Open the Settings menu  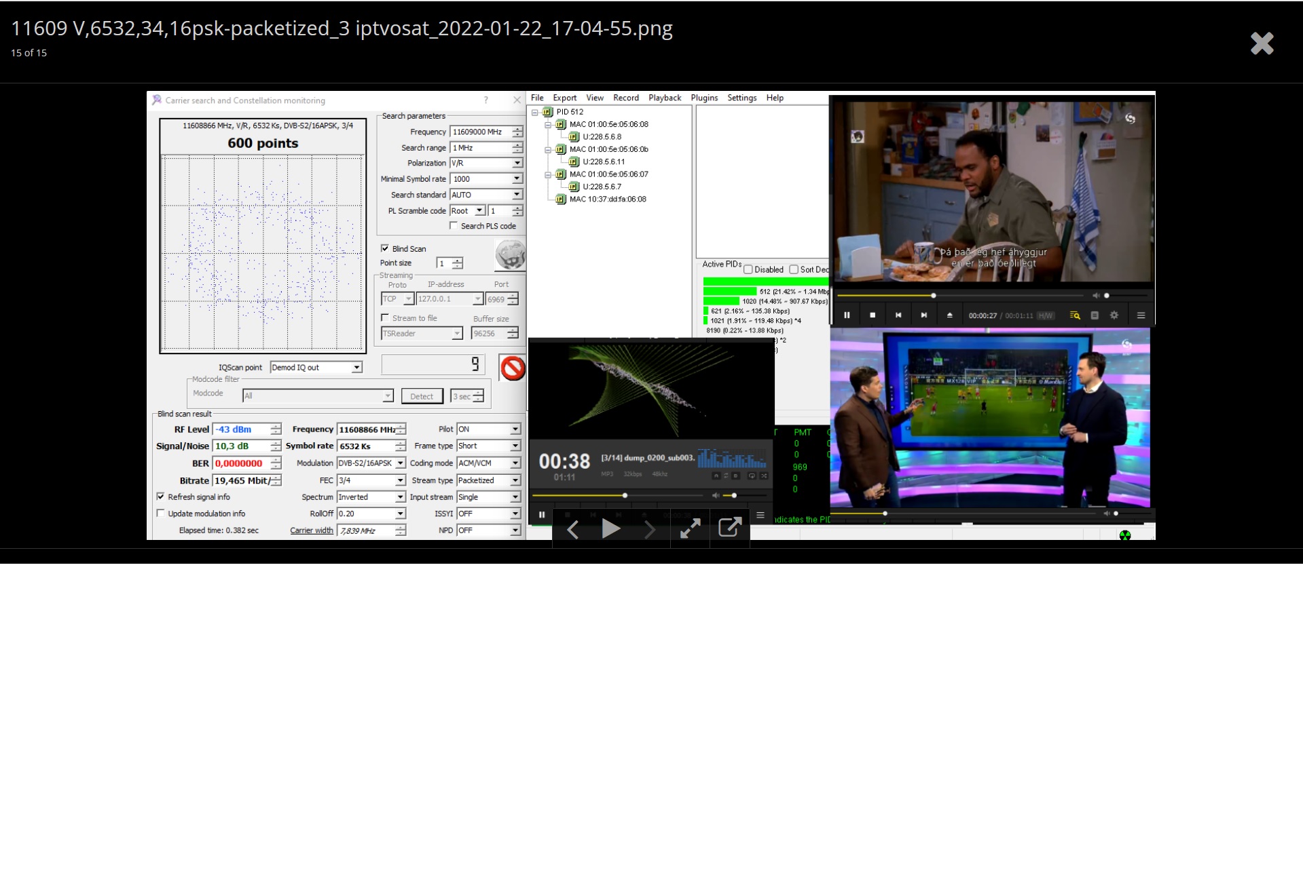tap(741, 98)
